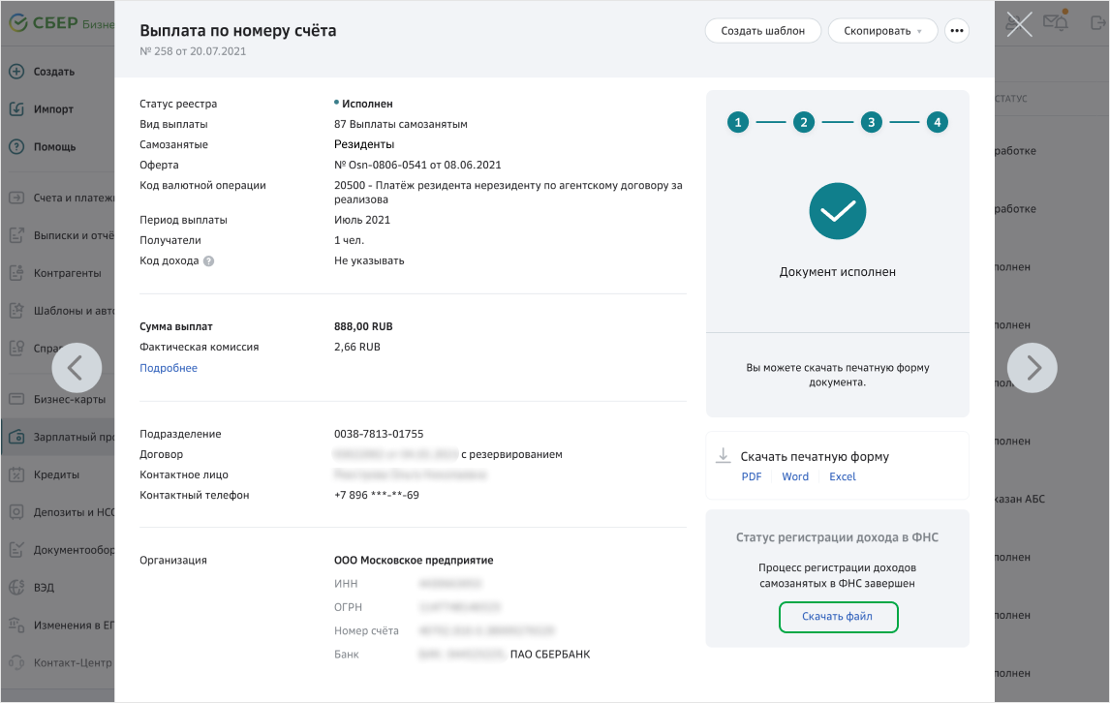
Task: Select step 1 in progress indicator
Action: pos(738,122)
